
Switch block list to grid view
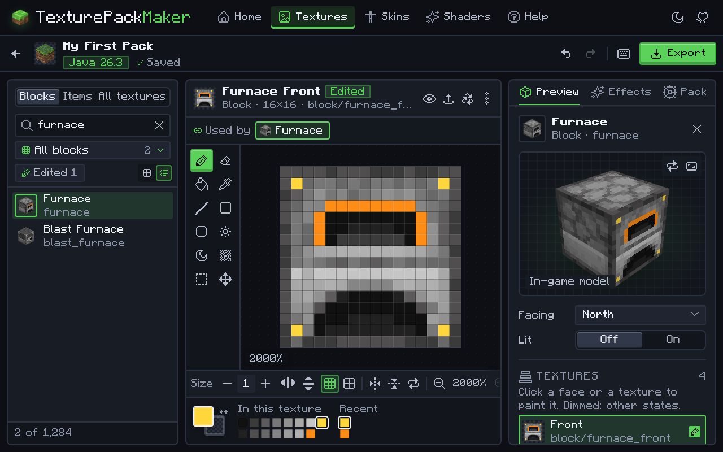[x=147, y=173]
